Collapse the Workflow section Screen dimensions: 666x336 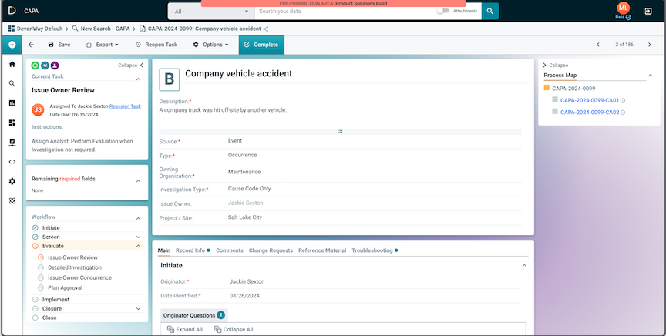pyautogui.click(x=138, y=218)
